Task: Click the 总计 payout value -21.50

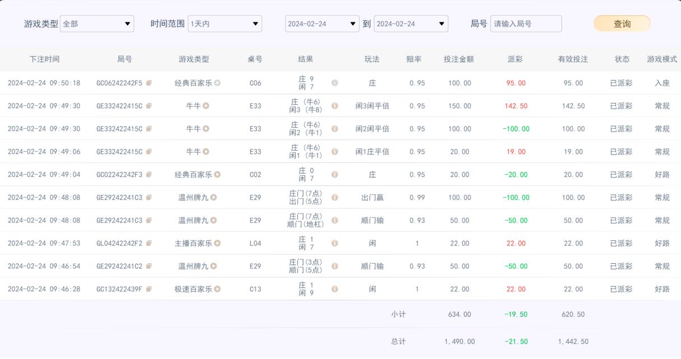Action: pyautogui.click(x=516, y=342)
